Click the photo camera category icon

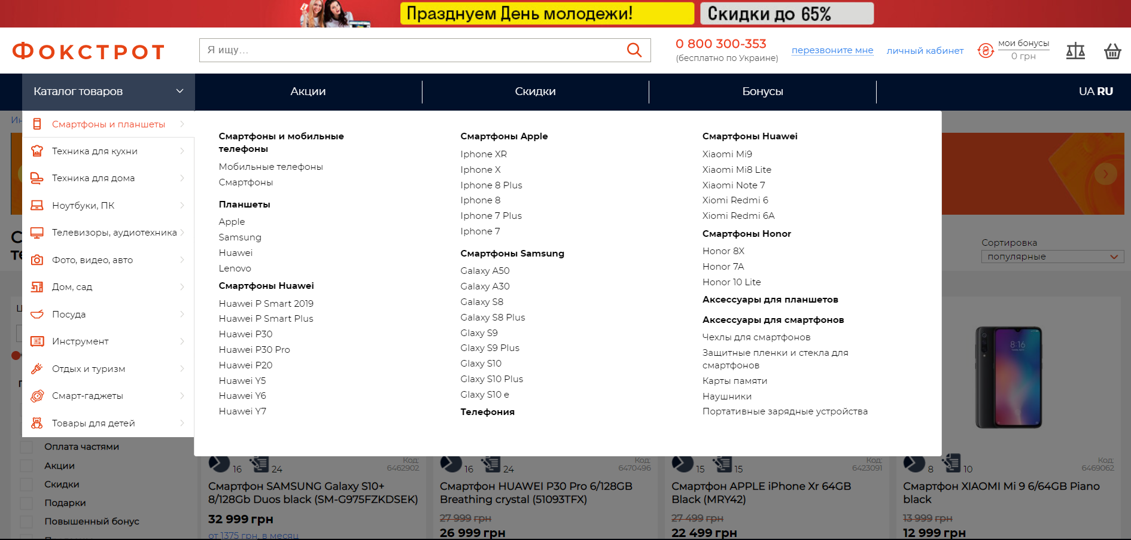[37, 260]
